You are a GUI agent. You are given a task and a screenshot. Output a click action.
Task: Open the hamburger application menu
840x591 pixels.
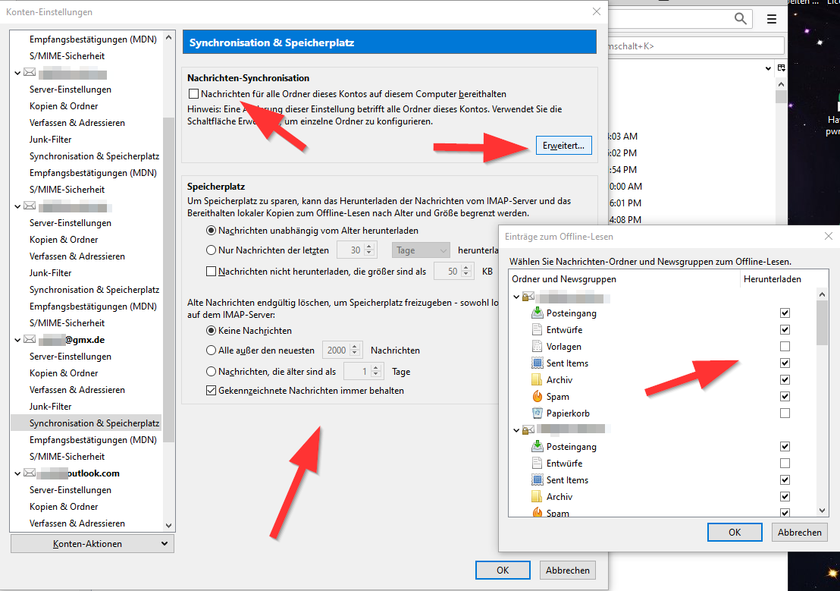point(772,19)
